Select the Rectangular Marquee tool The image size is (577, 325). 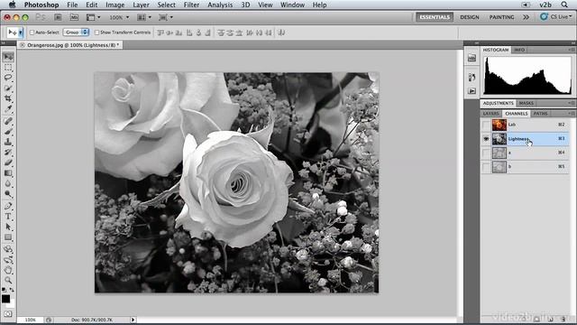click(x=8, y=68)
